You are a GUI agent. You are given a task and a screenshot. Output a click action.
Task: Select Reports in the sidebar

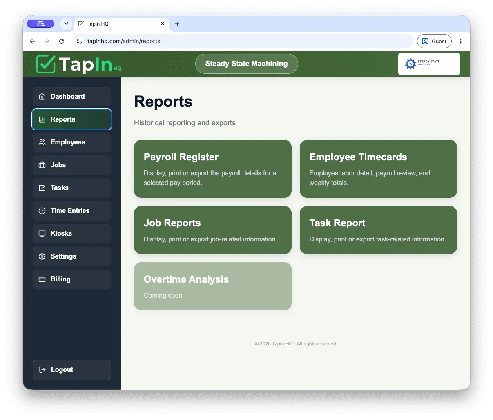click(72, 119)
